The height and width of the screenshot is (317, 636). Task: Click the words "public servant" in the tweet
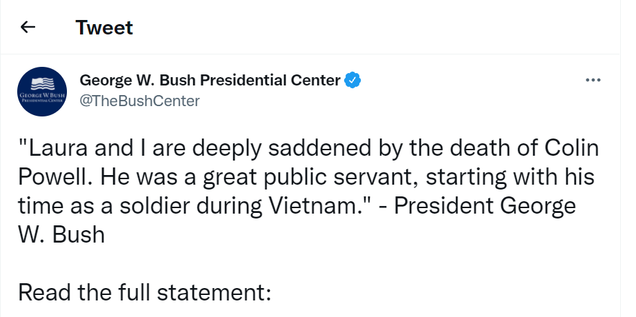click(x=339, y=178)
